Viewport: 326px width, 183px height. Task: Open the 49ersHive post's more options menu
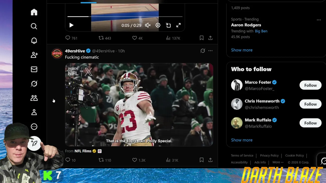pos(210,51)
